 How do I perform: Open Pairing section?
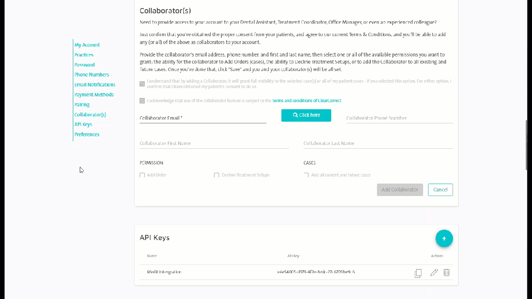(82, 105)
